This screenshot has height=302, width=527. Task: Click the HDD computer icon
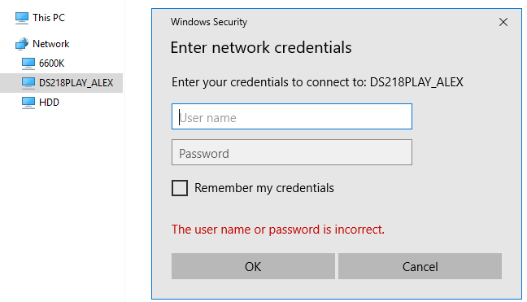28,103
